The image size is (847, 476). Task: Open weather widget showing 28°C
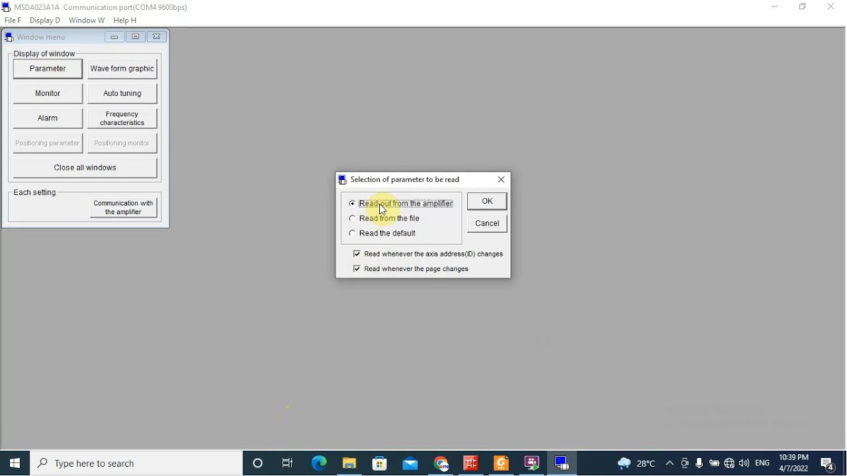click(636, 463)
